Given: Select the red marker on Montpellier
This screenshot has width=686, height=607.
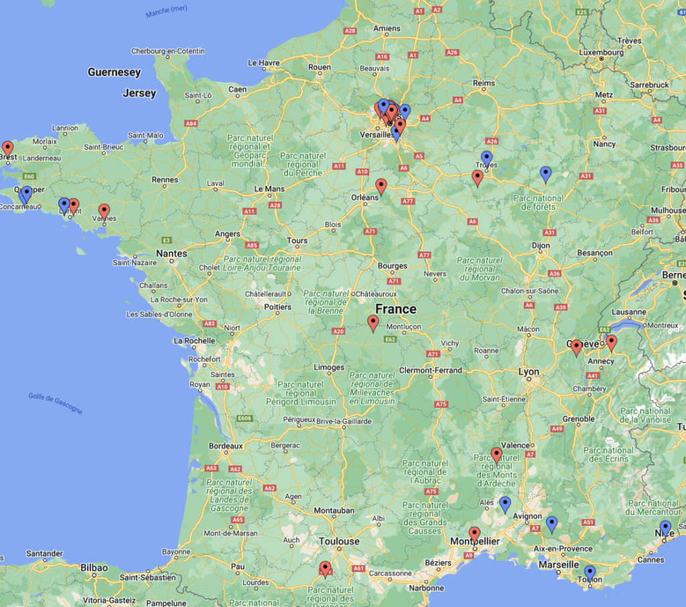Looking at the screenshot, I should tap(474, 535).
